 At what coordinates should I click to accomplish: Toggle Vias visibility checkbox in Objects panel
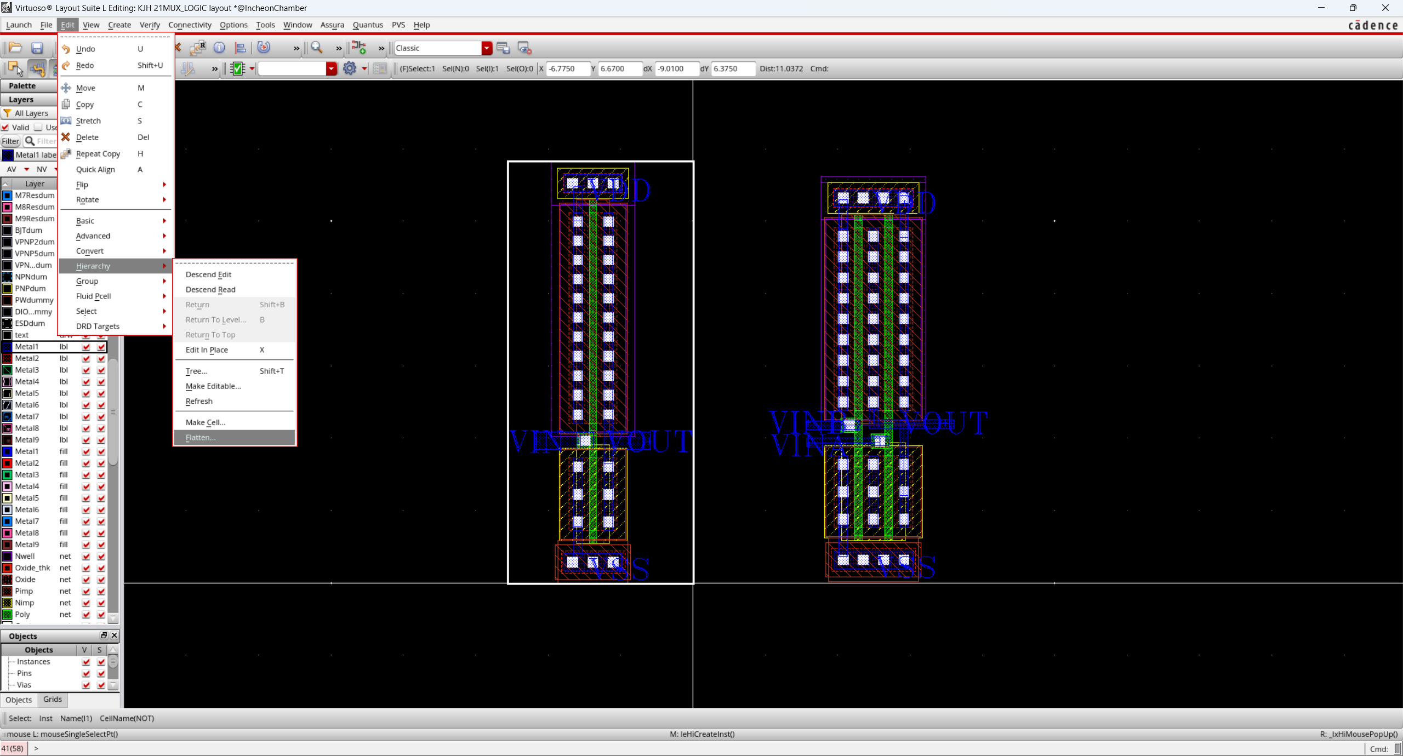point(86,685)
